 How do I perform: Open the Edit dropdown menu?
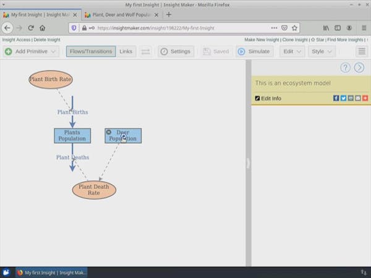[292, 51]
